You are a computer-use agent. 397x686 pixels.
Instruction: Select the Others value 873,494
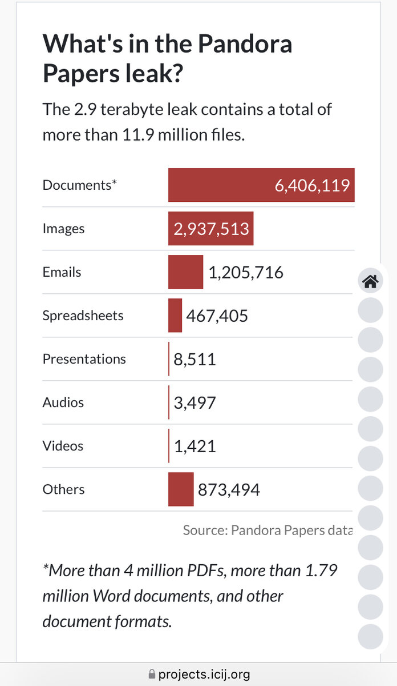coord(229,490)
